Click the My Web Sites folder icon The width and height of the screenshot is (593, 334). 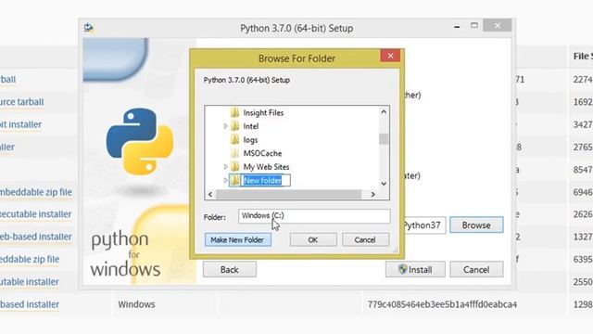click(x=234, y=166)
